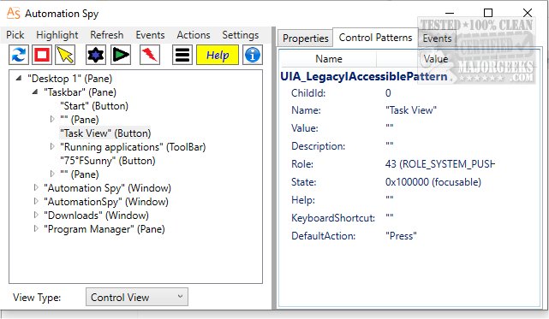Switch to the Control Patterns tab
This screenshot has width=549, height=319.
click(375, 37)
